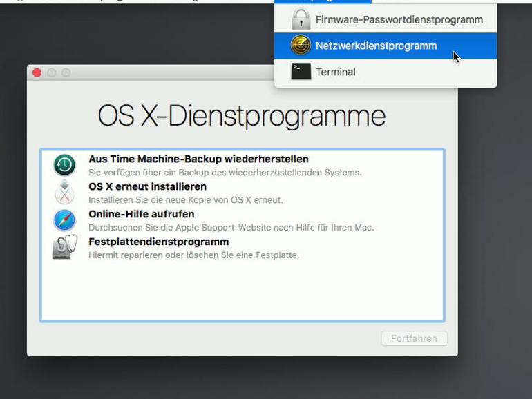The height and width of the screenshot is (399, 532).
Task: Click the radar icon of Netzwerkdienstprogramm
Action: point(301,45)
